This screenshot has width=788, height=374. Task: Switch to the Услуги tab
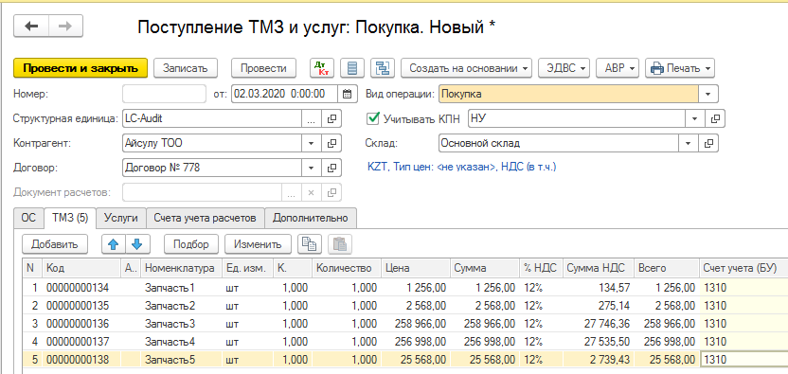[x=120, y=218]
